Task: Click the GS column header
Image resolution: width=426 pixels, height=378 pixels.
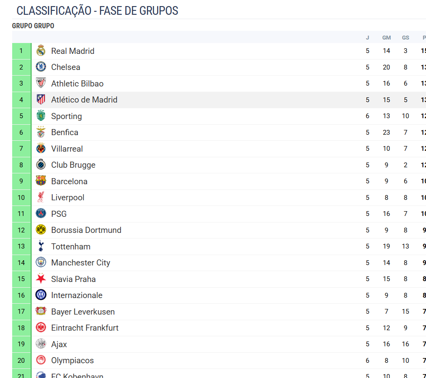Action: coord(406,38)
